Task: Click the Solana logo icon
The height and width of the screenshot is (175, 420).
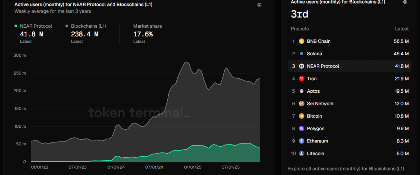Action: pos(301,54)
